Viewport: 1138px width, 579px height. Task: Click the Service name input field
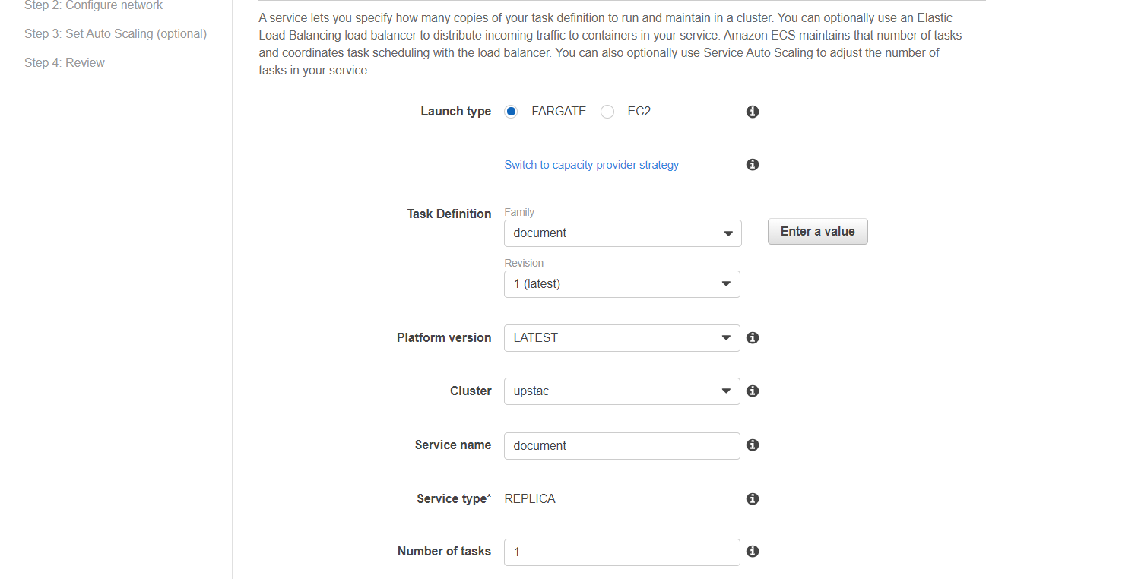click(622, 445)
